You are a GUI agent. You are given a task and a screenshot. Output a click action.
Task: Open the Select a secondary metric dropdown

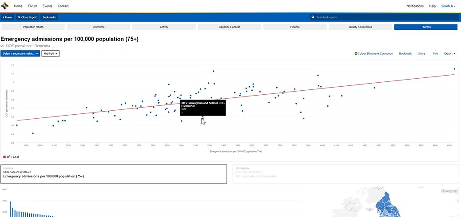(x=20, y=54)
